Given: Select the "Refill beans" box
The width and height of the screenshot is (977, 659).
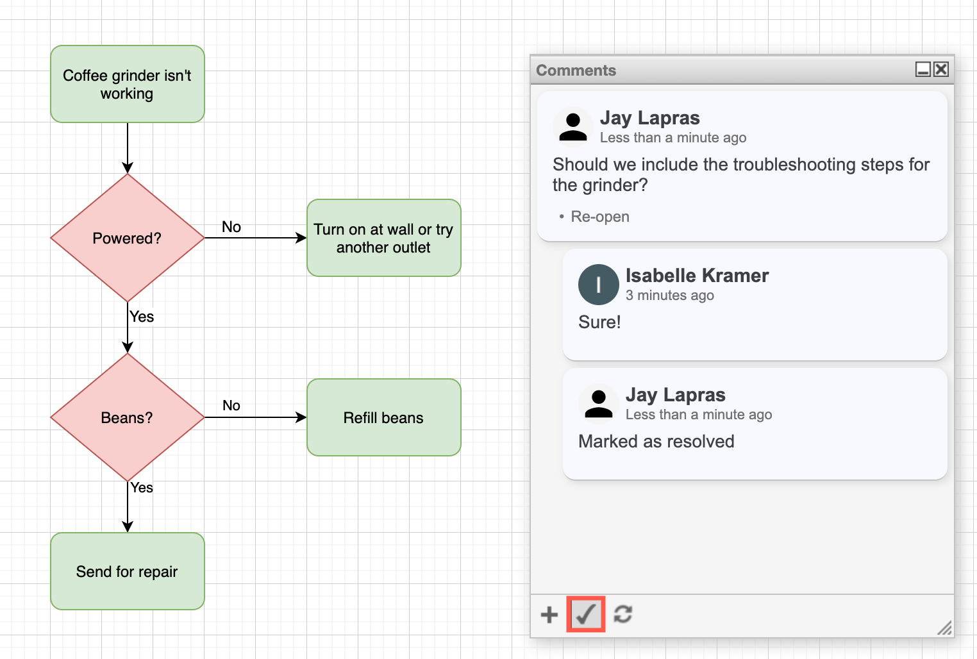Looking at the screenshot, I should point(383,417).
